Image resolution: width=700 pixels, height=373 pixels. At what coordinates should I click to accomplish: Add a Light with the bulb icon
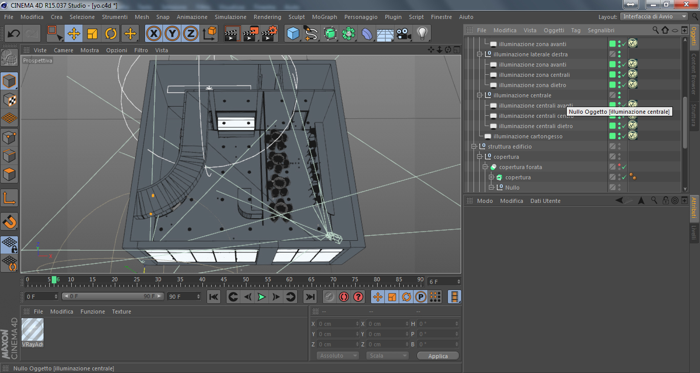coord(422,34)
